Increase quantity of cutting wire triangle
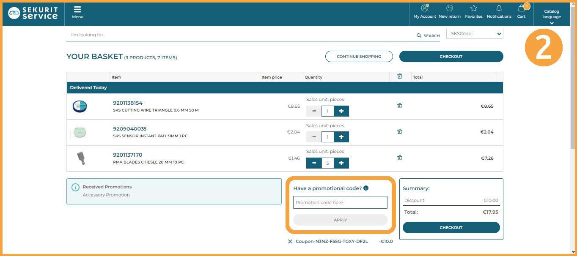Image resolution: width=577 pixels, height=256 pixels. (x=341, y=111)
